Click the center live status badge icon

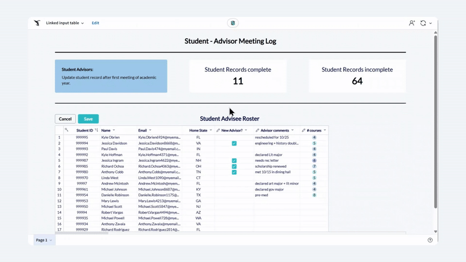[x=233, y=23]
